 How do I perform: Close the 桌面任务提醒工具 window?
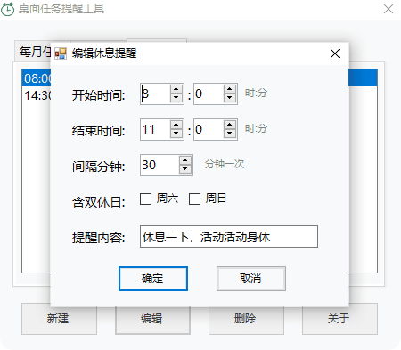pyautogui.click(x=389, y=9)
